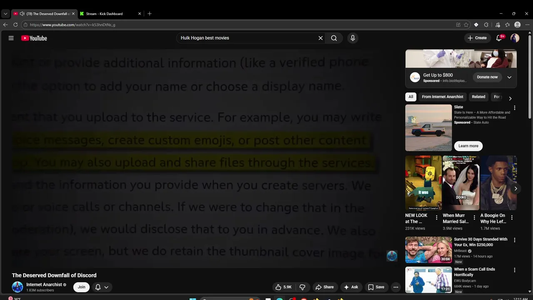Open options for A Boogie short
533x300 pixels.
click(x=512, y=217)
